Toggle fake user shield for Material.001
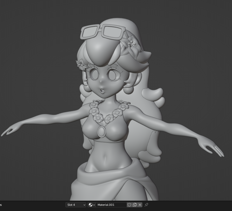232x211 pixels. 129,205
